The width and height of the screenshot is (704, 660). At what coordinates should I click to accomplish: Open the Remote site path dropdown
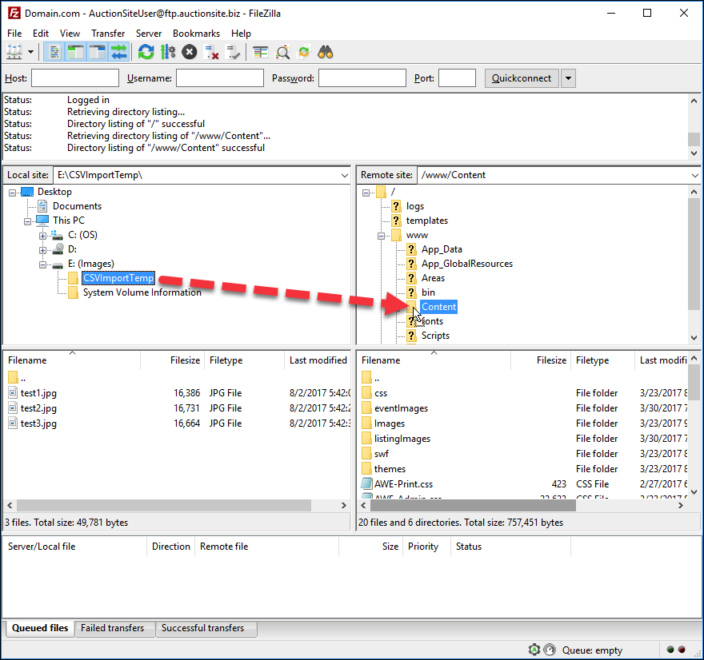tap(694, 174)
